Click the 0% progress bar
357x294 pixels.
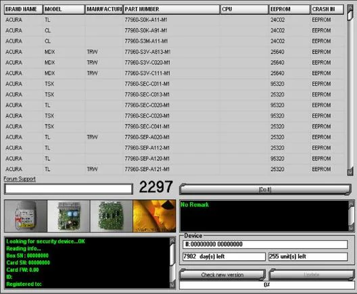(x=267, y=285)
